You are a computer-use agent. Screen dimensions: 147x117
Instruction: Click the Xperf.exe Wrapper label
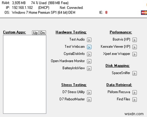[x=116, y=54]
